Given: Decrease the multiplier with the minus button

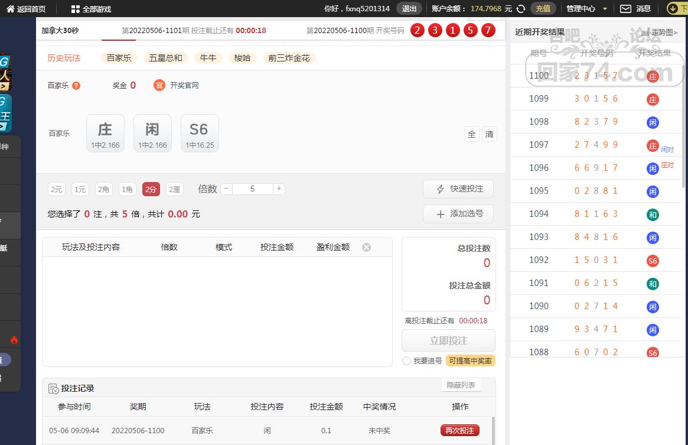Looking at the screenshot, I should tap(226, 189).
